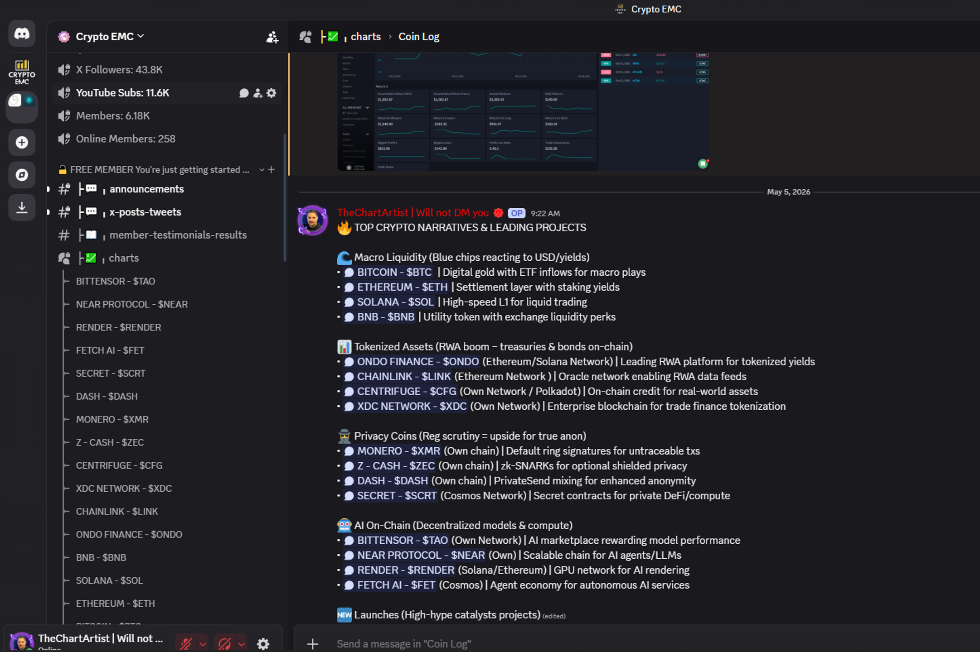Open Discord direct messages home icon

[22, 34]
